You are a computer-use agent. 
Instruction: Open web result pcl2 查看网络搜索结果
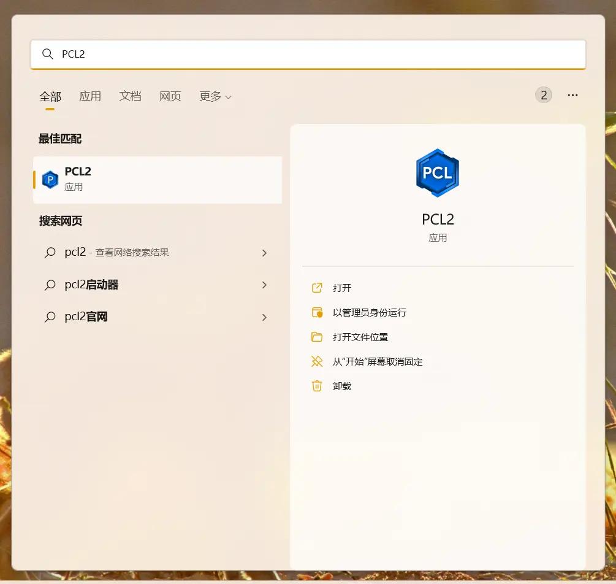[x=158, y=253]
